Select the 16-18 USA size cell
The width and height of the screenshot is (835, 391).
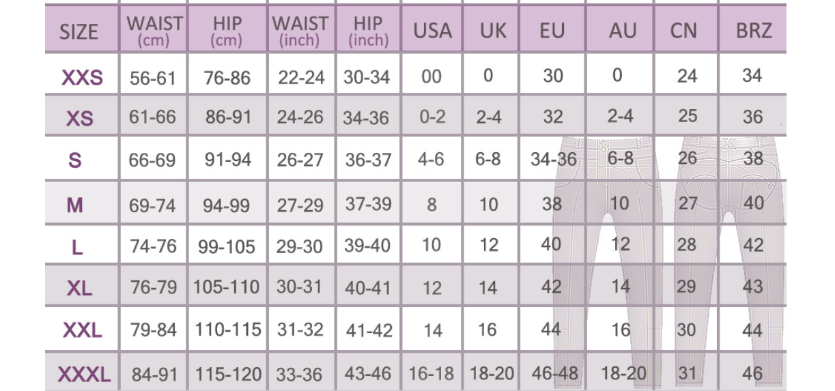pyautogui.click(x=431, y=373)
